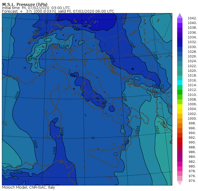Pick the red swatch between 990 and 992
Image resolution: width=198 pixels, height=191 pixels.
[180, 140]
